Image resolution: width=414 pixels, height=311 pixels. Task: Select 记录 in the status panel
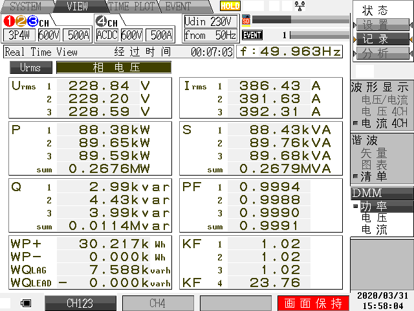tap(376, 40)
